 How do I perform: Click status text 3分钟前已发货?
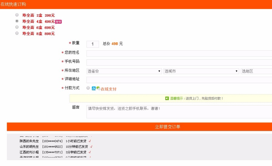(76, 152)
